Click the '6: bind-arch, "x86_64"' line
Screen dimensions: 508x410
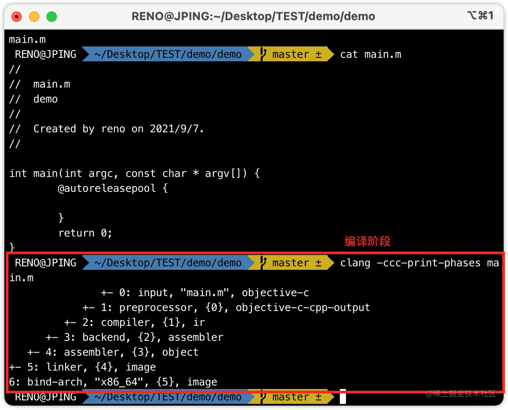click(x=113, y=382)
